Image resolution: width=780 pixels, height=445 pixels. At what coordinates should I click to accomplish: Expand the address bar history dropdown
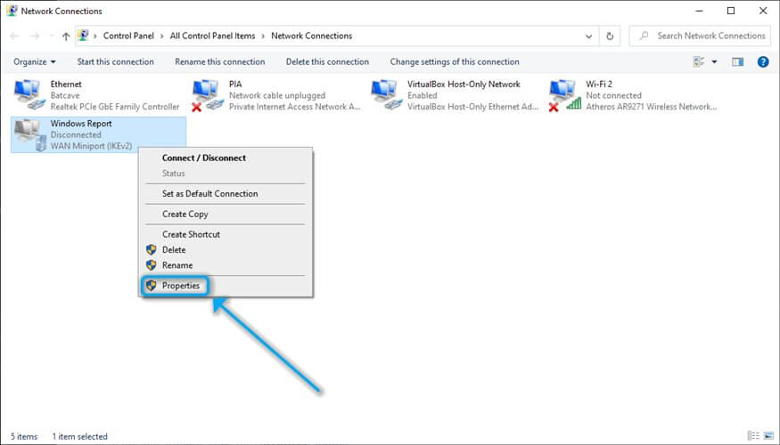(x=589, y=36)
